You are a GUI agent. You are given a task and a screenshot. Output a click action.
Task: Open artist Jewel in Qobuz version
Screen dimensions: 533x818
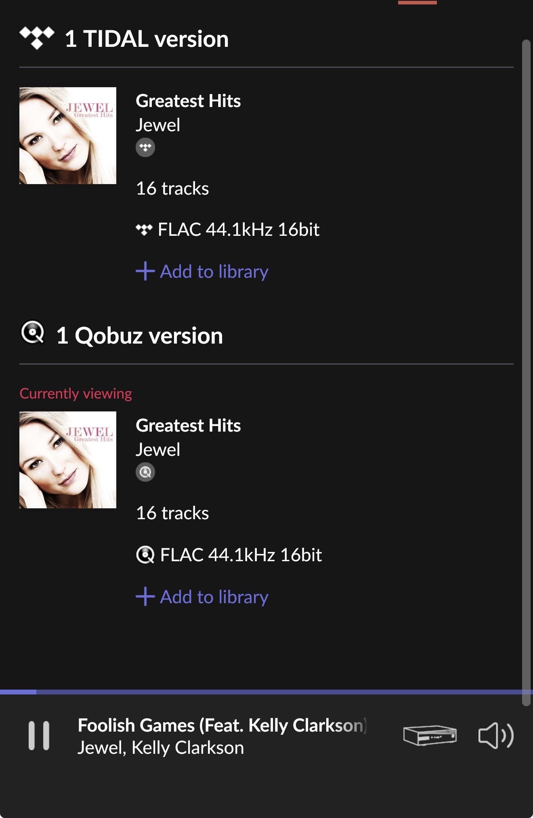158,450
